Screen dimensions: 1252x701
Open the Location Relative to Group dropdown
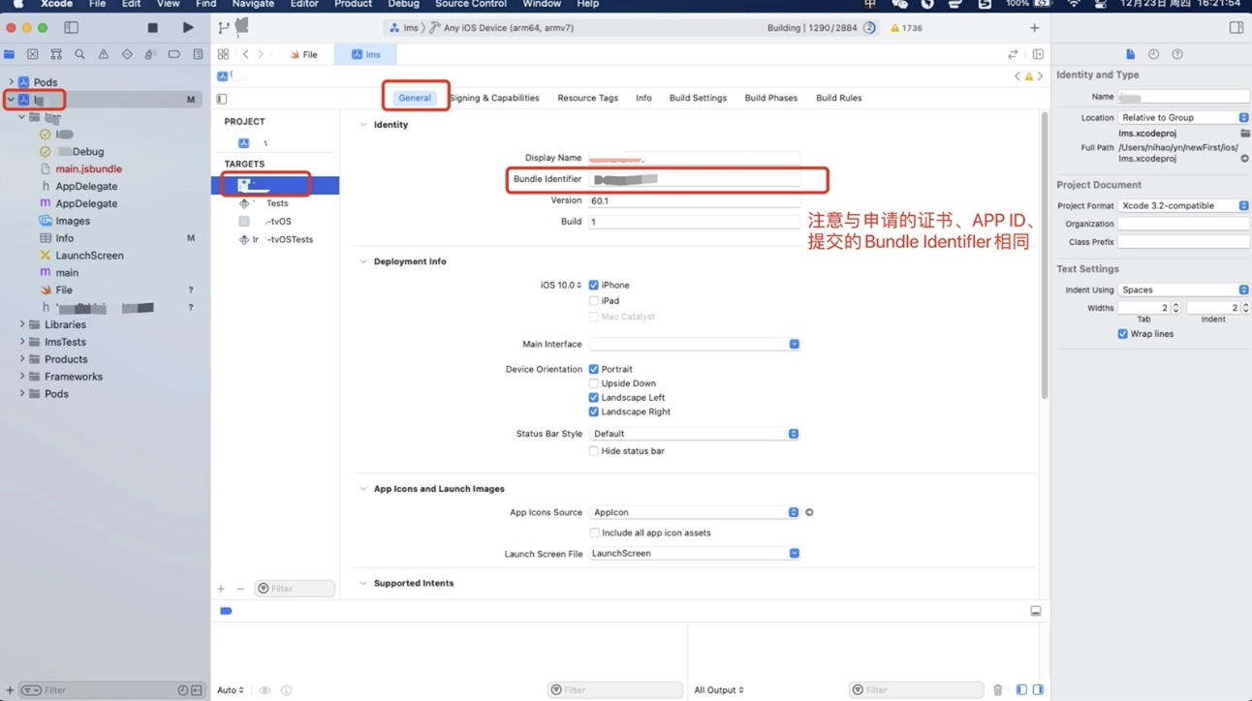[x=1183, y=117]
